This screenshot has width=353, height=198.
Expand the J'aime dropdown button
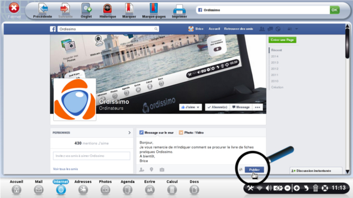point(191,107)
